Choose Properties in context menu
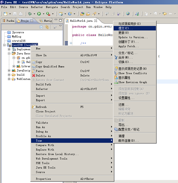 [x=72, y=179]
